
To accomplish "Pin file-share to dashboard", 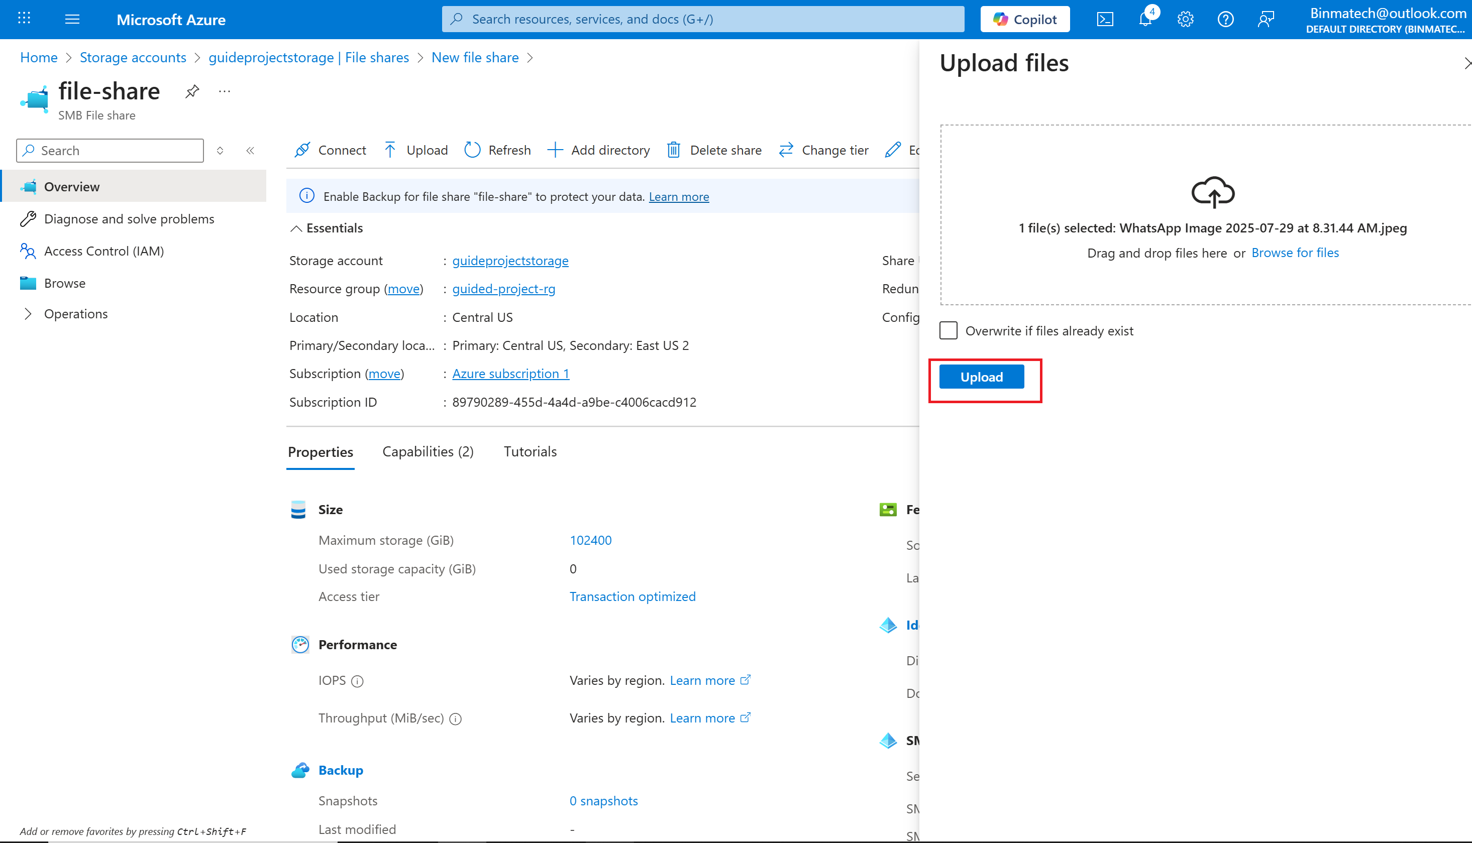I will click(192, 91).
